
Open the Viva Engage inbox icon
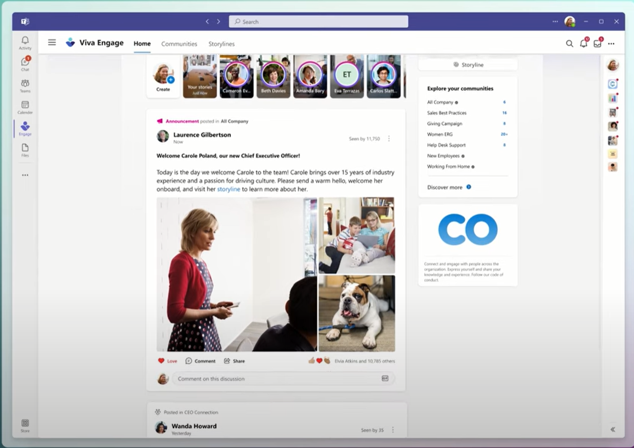pyautogui.click(x=598, y=44)
